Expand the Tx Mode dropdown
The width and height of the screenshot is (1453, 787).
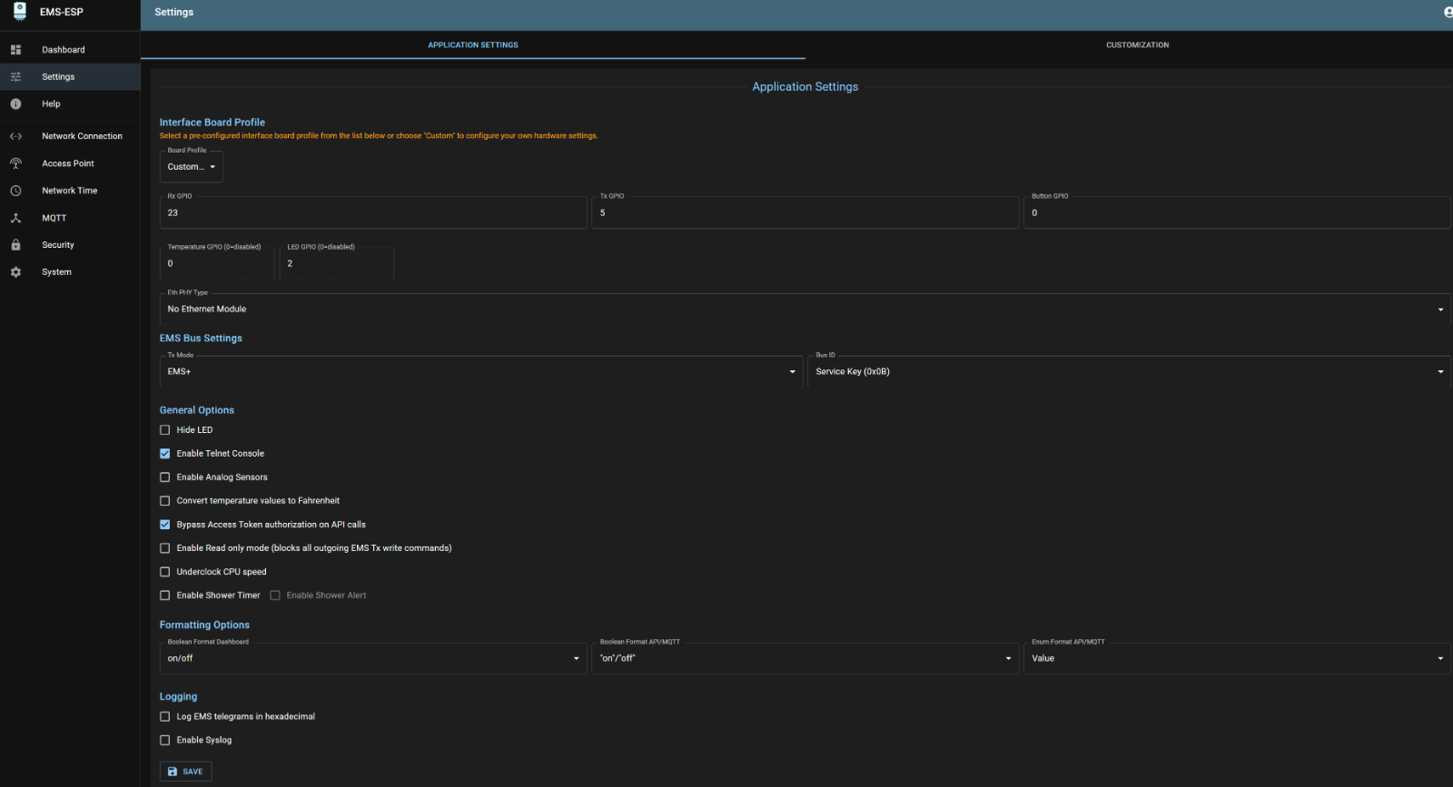tap(481, 372)
